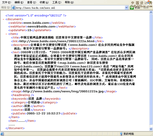Click the address bar URL field

(x=70, y=8)
